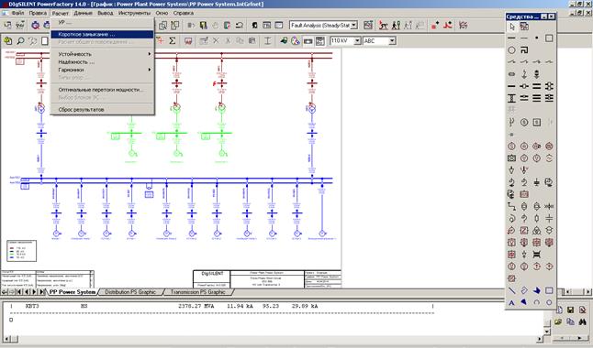Select the circle element tool in palette

pyautogui.click(x=511, y=49)
